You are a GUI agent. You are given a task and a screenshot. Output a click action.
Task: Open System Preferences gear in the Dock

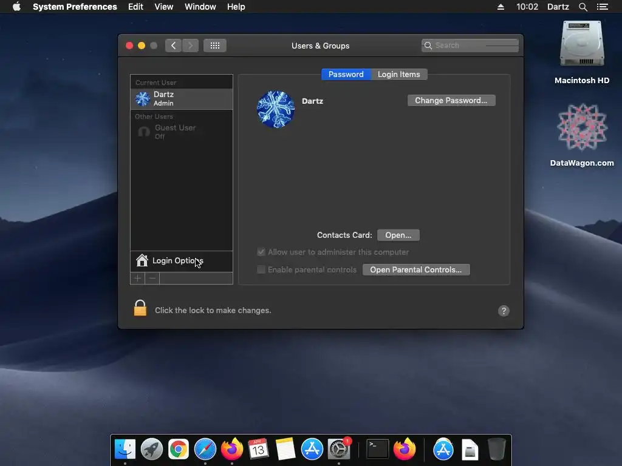tap(338, 449)
